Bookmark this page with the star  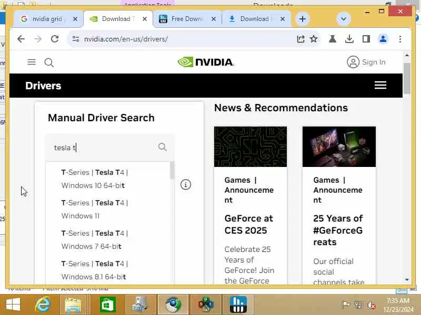click(314, 39)
